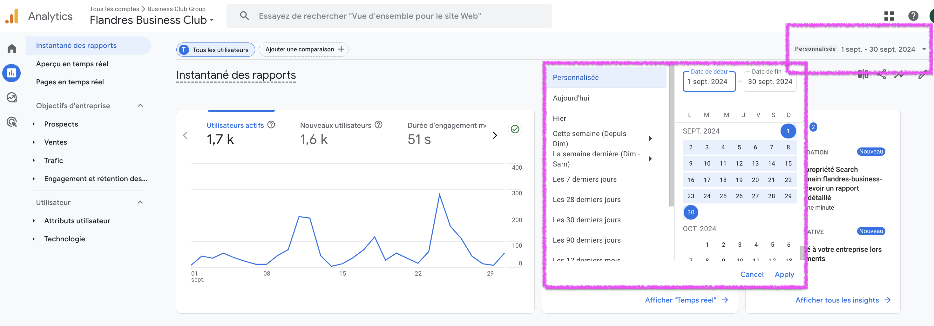The image size is (934, 326).
Task: Click the help question mark icon
Action: tap(913, 16)
